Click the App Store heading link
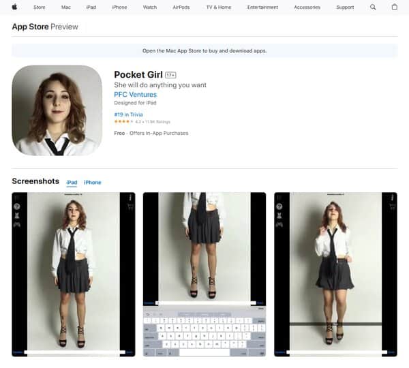This screenshot has width=409, height=368. point(30,27)
